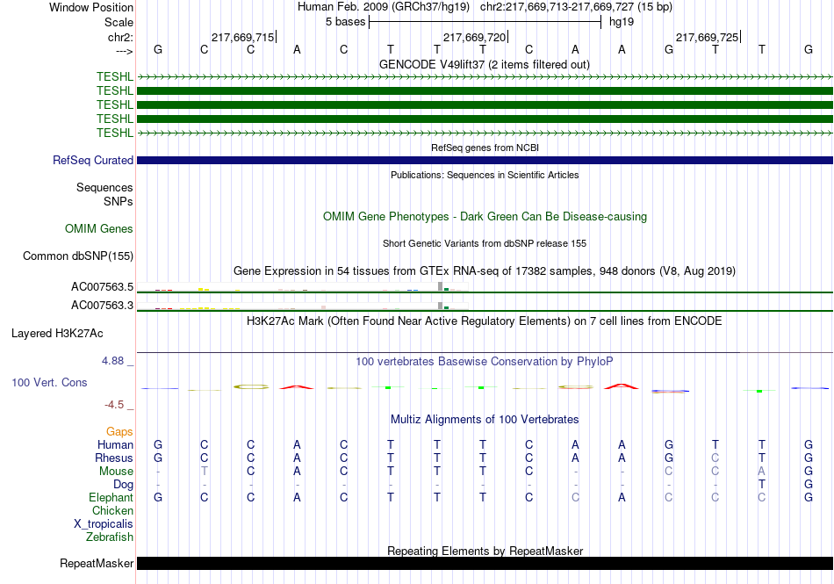This screenshot has width=834, height=584.
Task: Click the RefSeq genes from NCBI title
Action: pyautogui.click(x=485, y=148)
